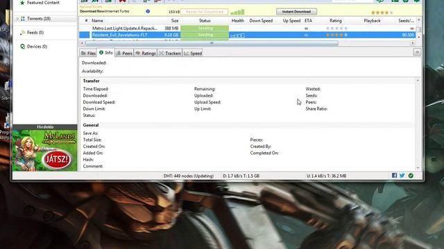
Task: Click the torrent list scroll-left arrow
Action: [82, 43]
